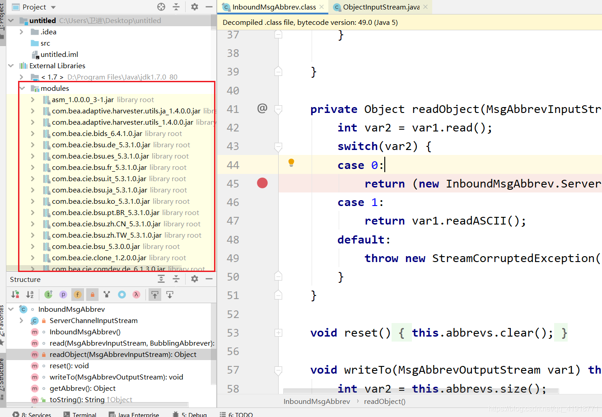Click the intention lightbulb on line 44

(291, 163)
